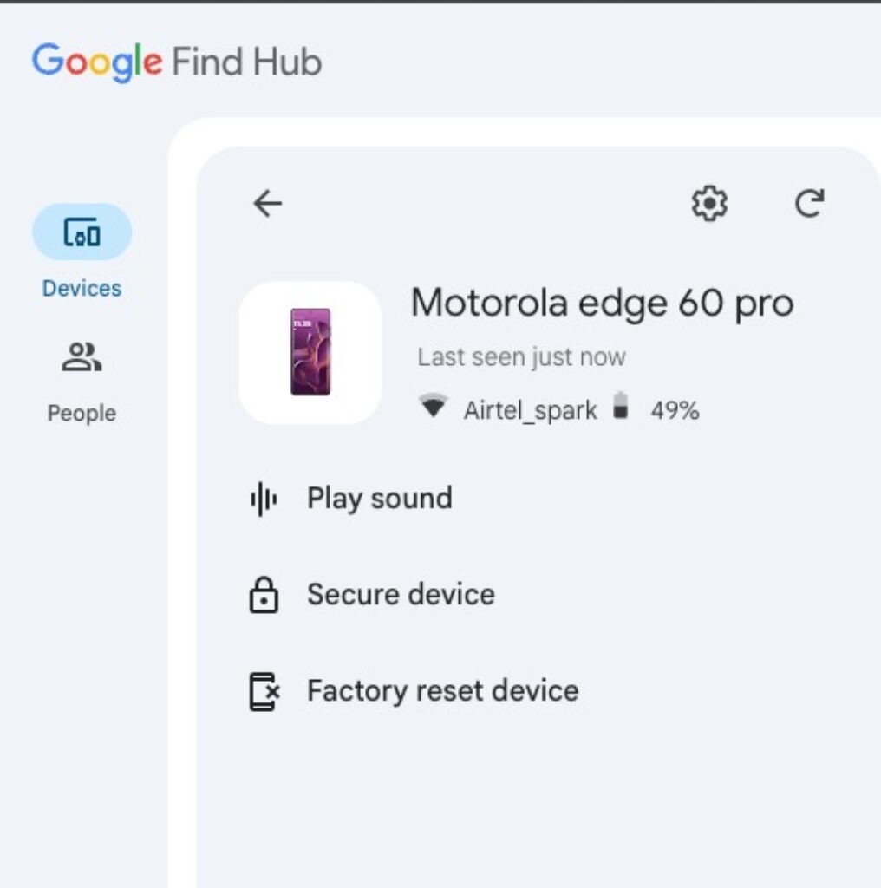This screenshot has width=881, height=888.
Task: Click the 'Last seen just now' text
Action: click(521, 357)
